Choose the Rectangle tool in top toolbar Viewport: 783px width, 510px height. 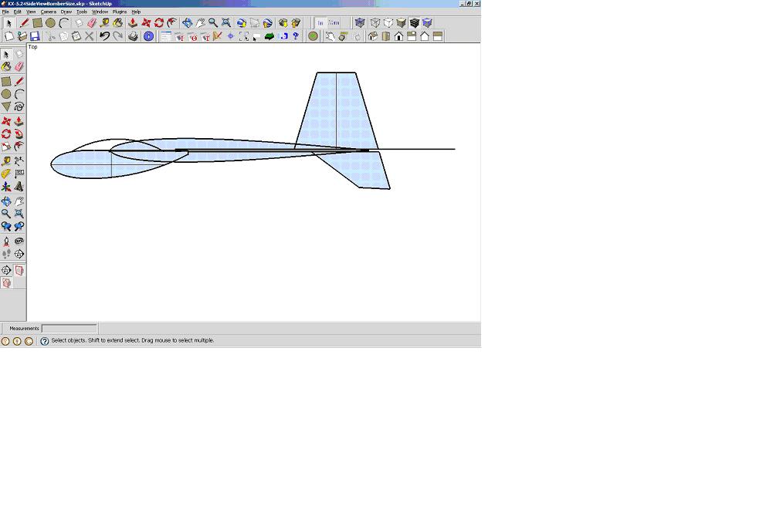pyautogui.click(x=37, y=23)
